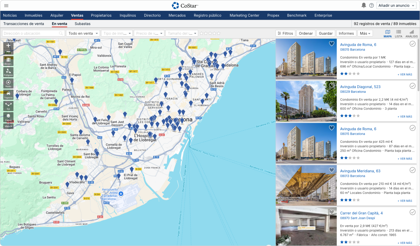Set the star rating filter
420x246 pixels.
click(x=210, y=34)
